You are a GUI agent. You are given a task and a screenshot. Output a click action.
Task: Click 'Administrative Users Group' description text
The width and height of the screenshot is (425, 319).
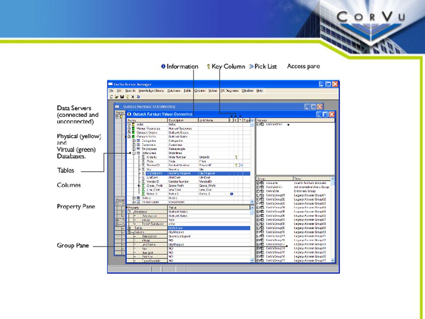coord(311,187)
